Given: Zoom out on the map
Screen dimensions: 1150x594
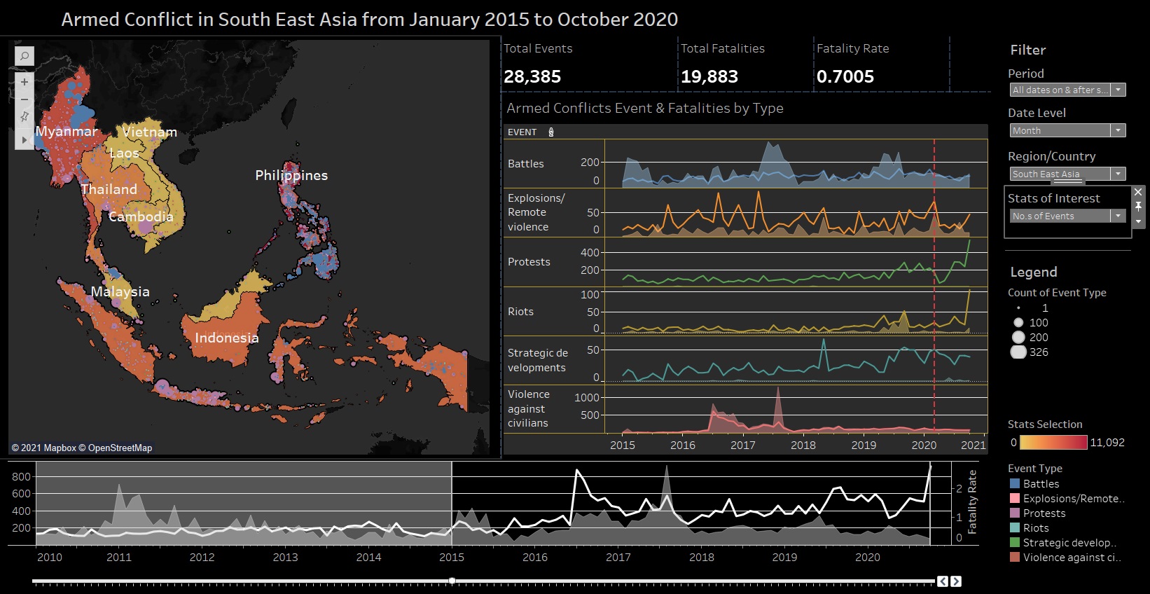Looking at the screenshot, I should (24, 99).
